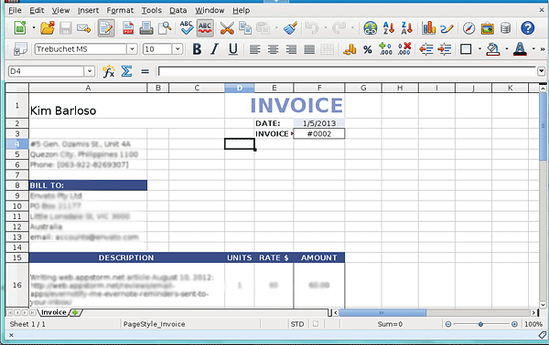Toggle Bold formatting
Viewport: 549px width, 345px height.
pos(197,49)
